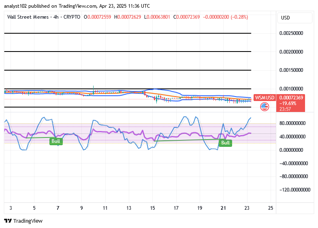Click the second Bull divergence label near 21
The image size is (318, 228).
coord(225,143)
